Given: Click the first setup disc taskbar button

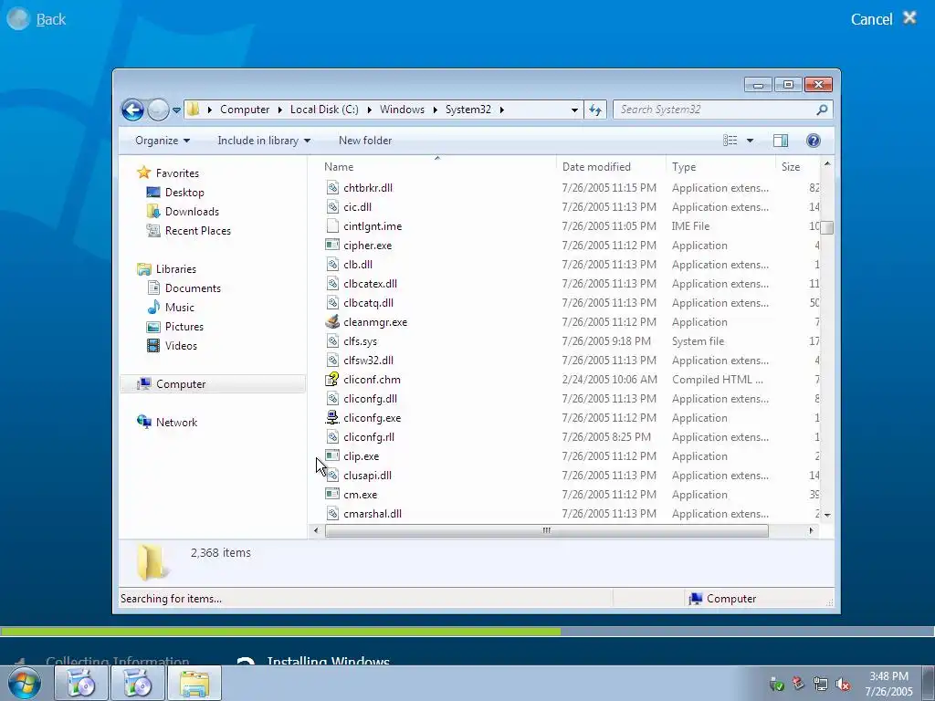Looking at the screenshot, I should click(81, 683).
